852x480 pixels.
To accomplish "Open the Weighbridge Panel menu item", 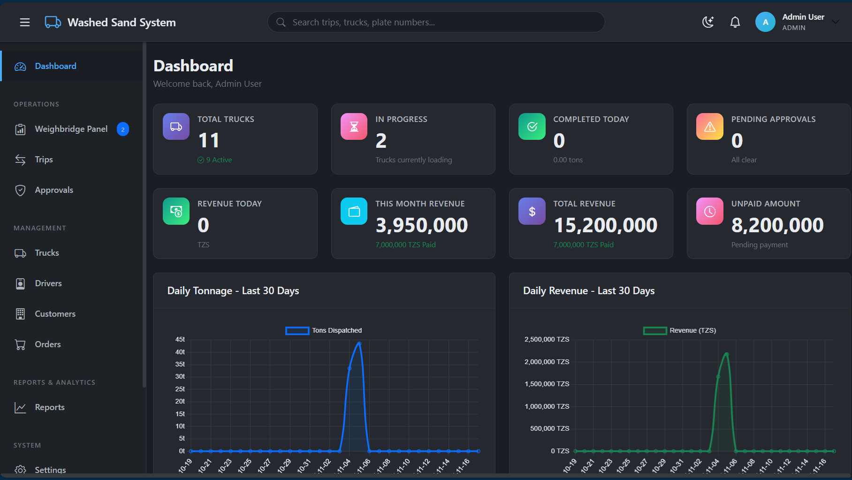I will (71, 129).
